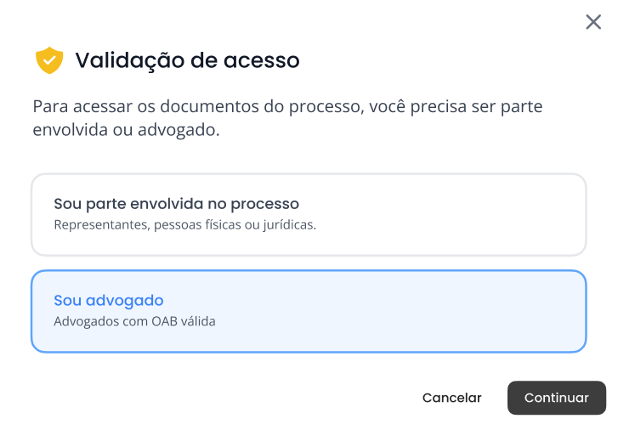Dismiss the modal using the X icon
618x430 pixels.
pyautogui.click(x=593, y=22)
